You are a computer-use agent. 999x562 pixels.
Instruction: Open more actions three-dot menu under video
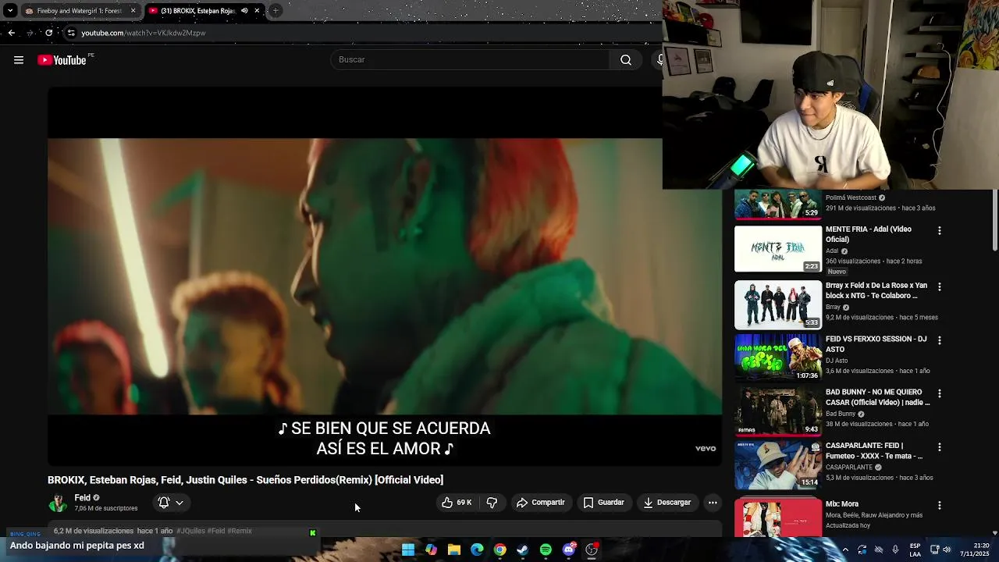[713, 503]
